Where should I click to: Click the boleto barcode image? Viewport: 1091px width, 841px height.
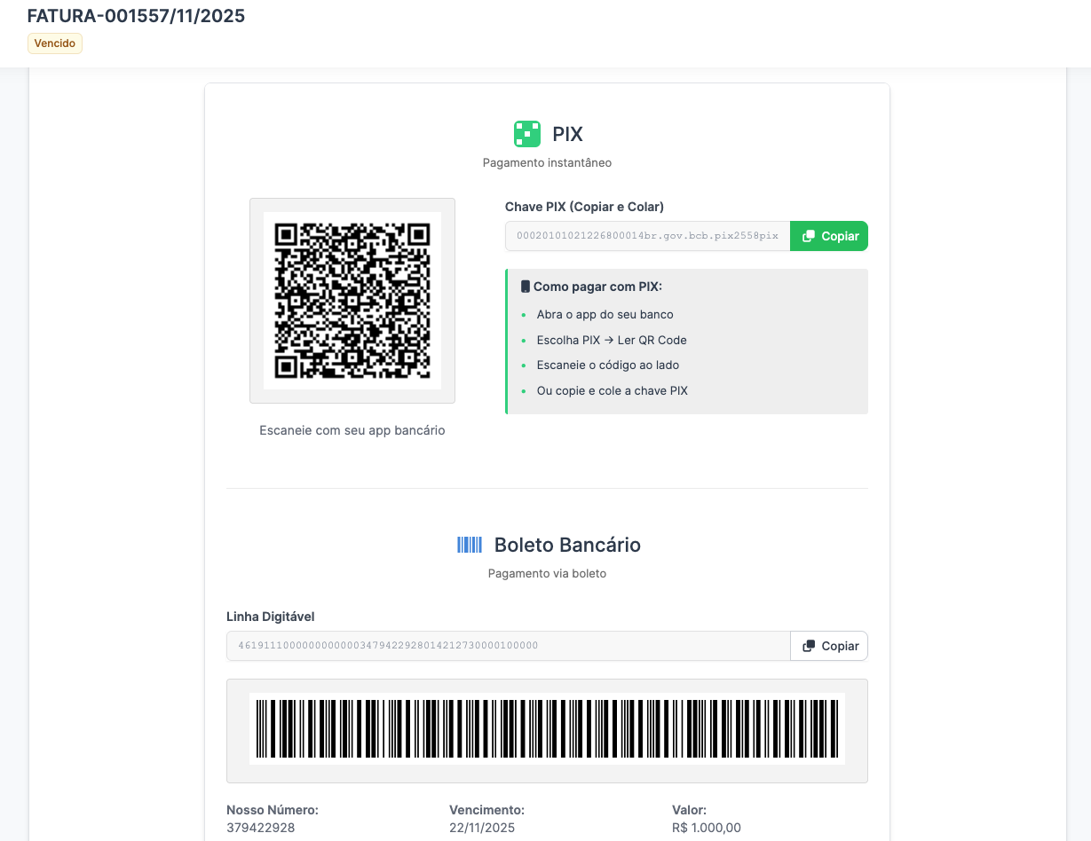coord(547,728)
